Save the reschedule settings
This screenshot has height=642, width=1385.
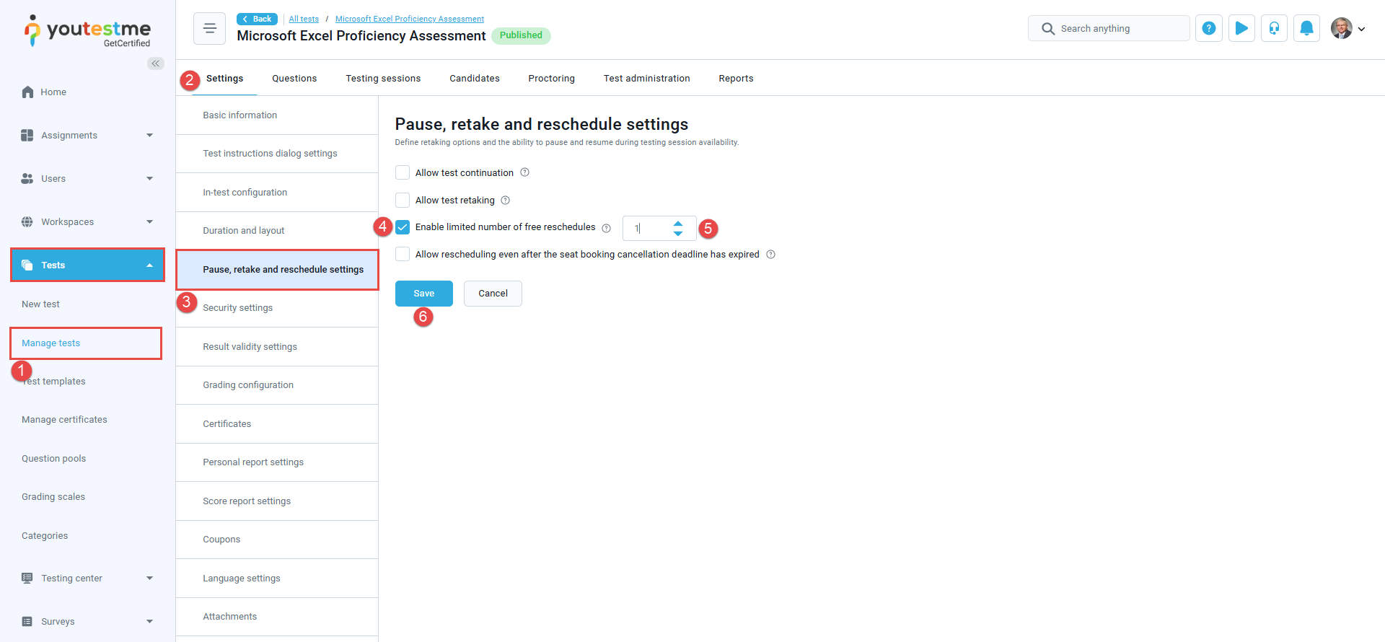[424, 294]
